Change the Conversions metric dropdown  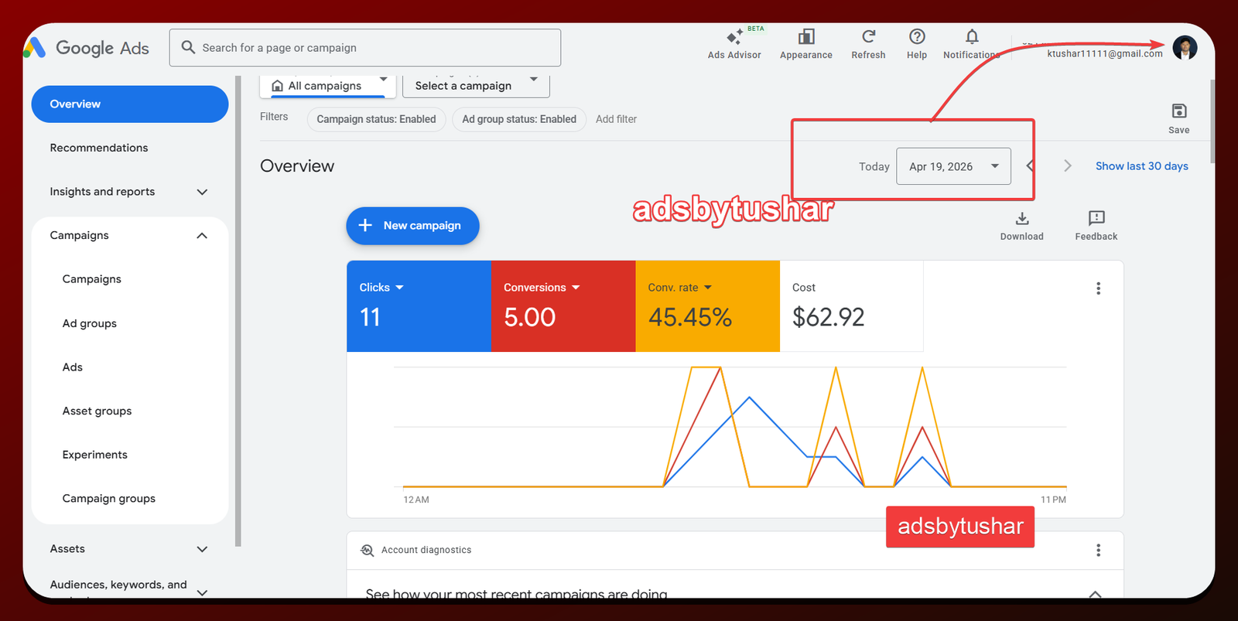coord(542,287)
